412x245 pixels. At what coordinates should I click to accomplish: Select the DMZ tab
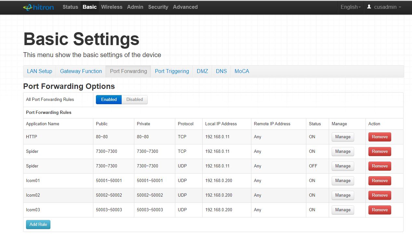(x=202, y=71)
